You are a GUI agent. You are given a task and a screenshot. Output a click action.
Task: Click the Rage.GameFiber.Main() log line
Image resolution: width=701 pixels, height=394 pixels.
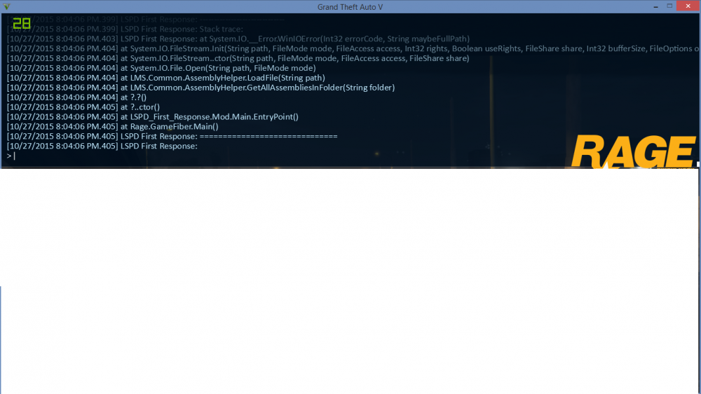[113, 127]
